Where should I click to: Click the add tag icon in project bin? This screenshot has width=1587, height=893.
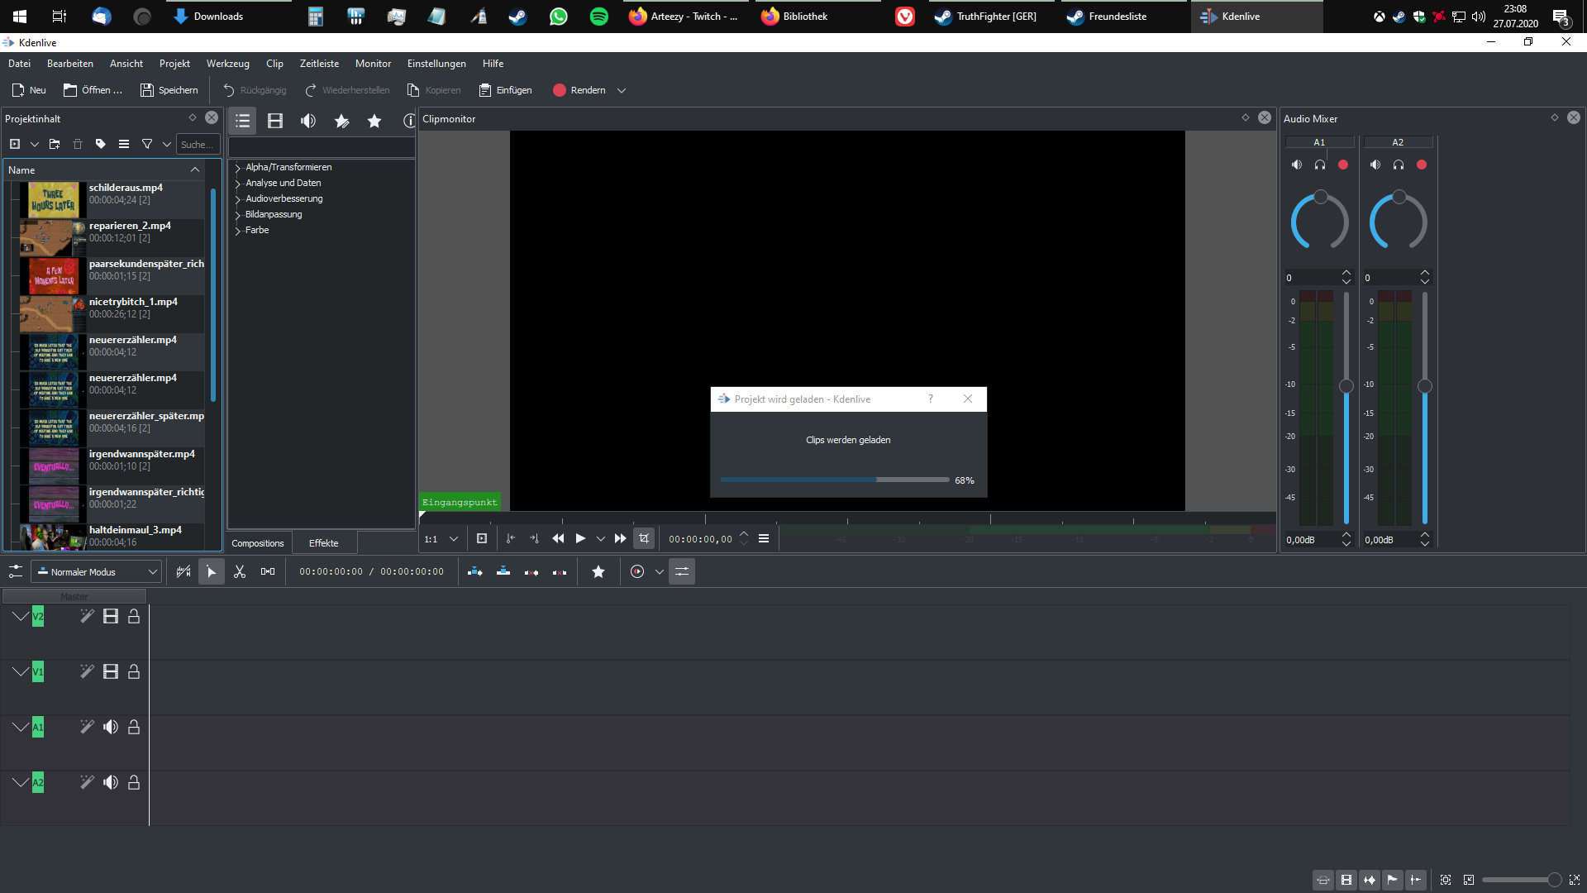[101, 144]
